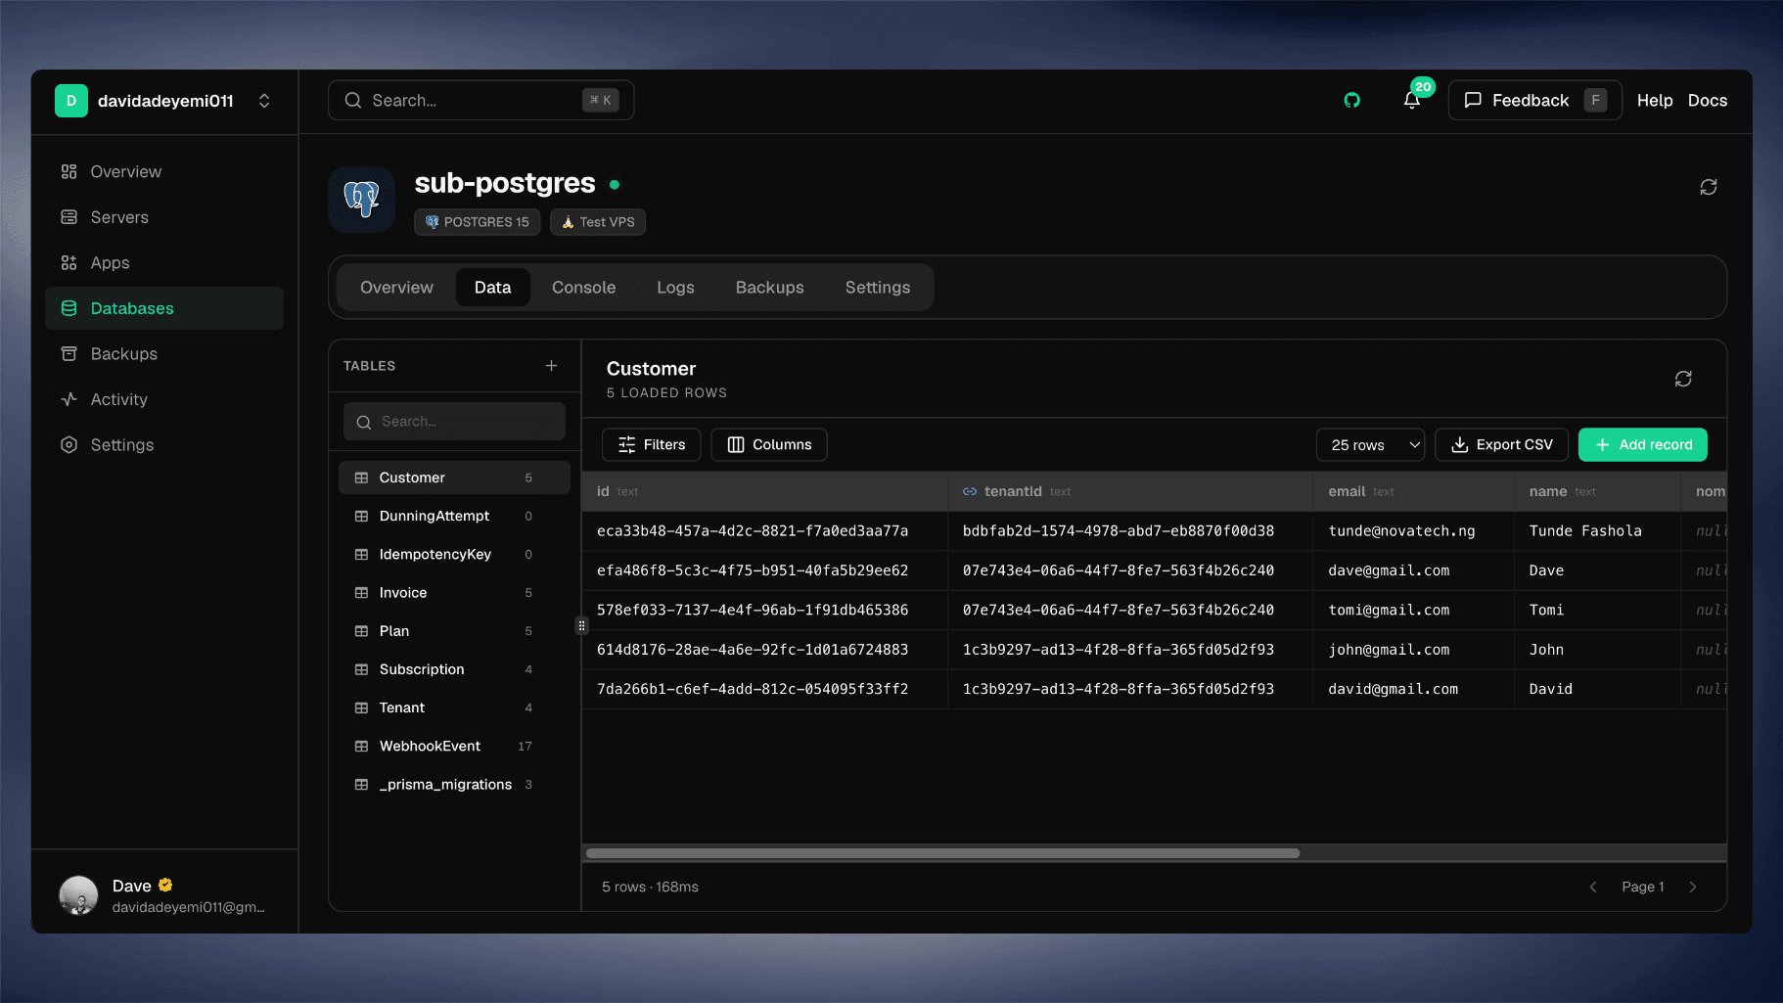The image size is (1783, 1003).
Task: Add a new table with plus icon
Action: coord(552,365)
